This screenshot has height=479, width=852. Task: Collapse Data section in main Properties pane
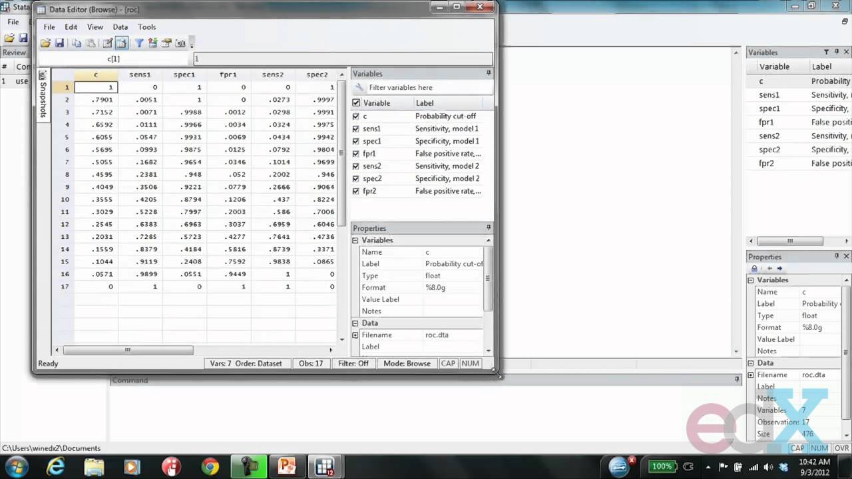pos(751,363)
